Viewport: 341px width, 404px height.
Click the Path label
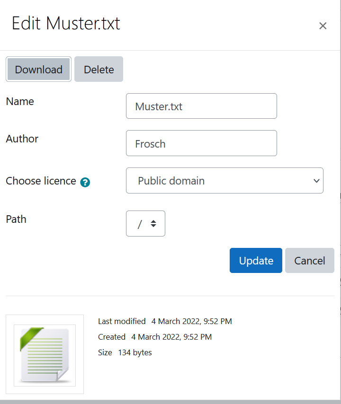[x=16, y=219]
